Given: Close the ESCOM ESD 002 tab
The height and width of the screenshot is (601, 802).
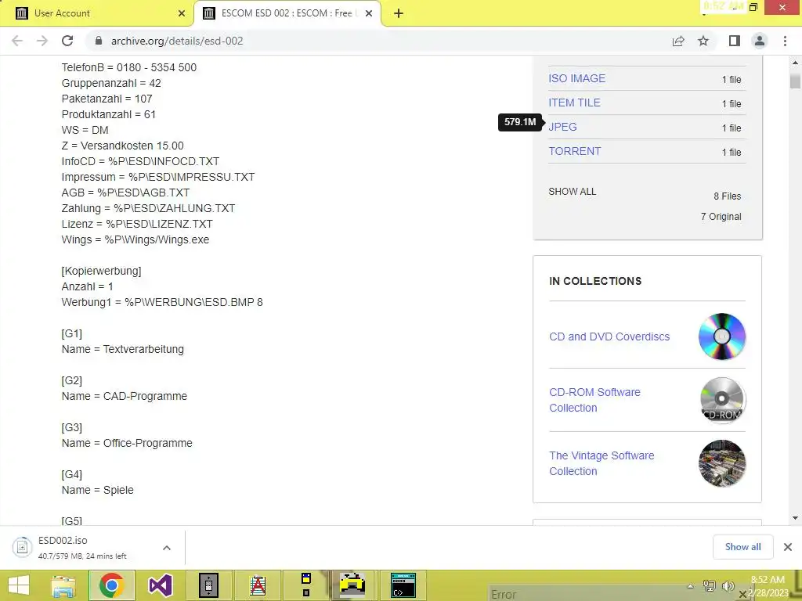Looking at the screenshot, I should [x=369, y=13].
